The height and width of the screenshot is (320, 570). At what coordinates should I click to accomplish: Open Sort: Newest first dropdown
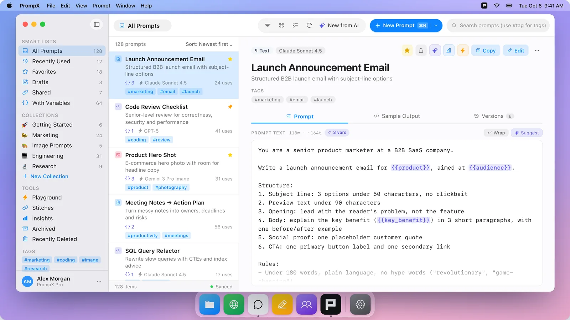(x=209, y=44)
